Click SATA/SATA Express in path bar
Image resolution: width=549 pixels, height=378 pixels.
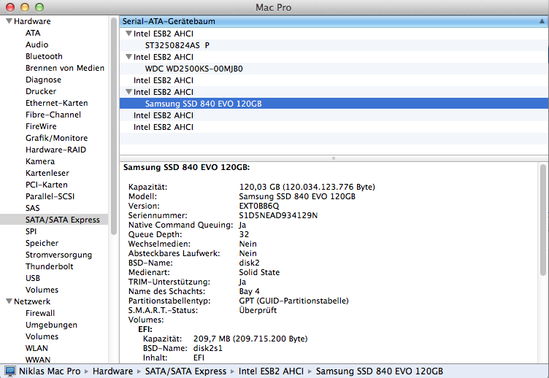185,371
